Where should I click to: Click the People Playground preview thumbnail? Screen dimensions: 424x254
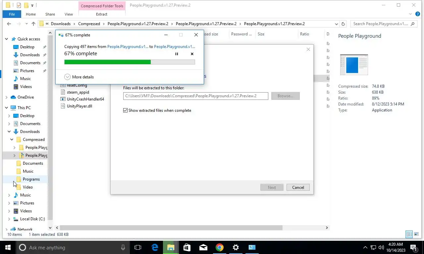354,64
